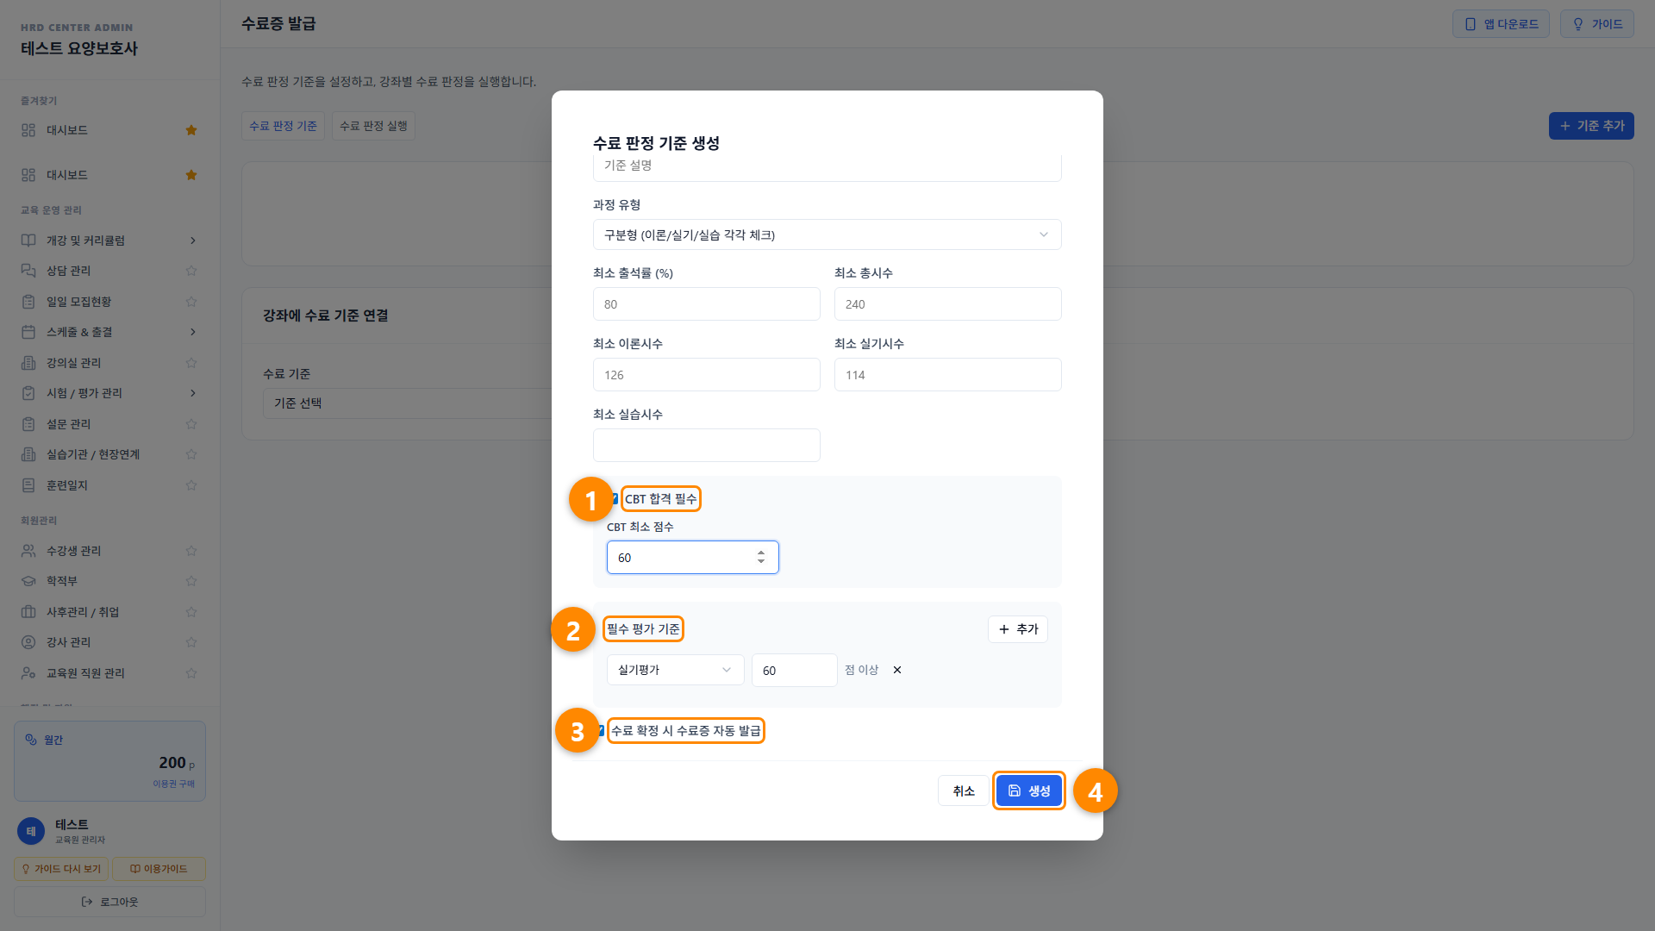This screenshot has width=1655, height=931.
Task: Click the 가이드 다시 보기 button
Action: tap(61, 869)
